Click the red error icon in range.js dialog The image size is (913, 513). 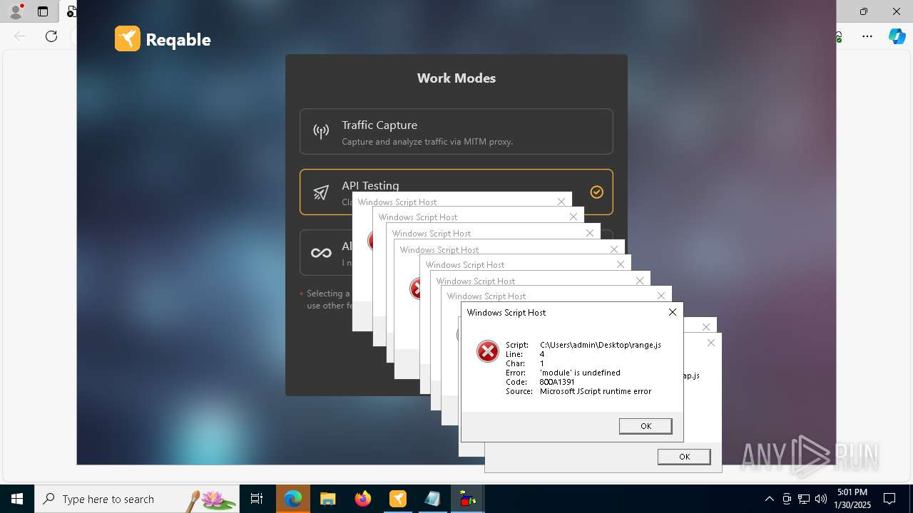coord(488,351)
